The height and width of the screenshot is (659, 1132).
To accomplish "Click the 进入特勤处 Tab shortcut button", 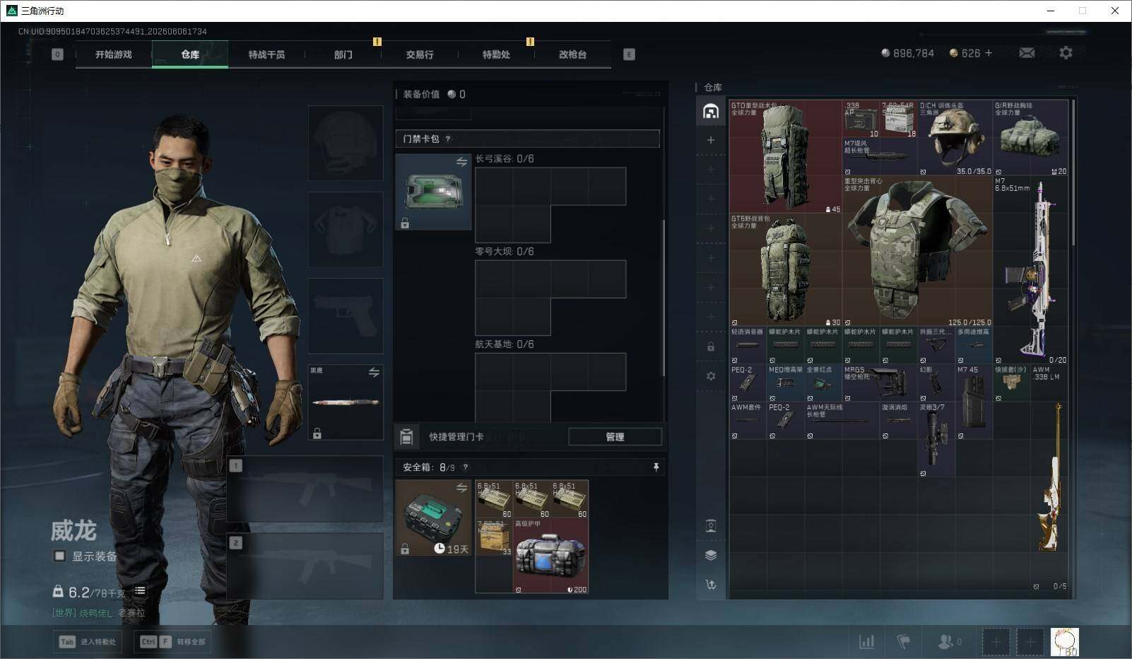I will (x=87, y=641).
